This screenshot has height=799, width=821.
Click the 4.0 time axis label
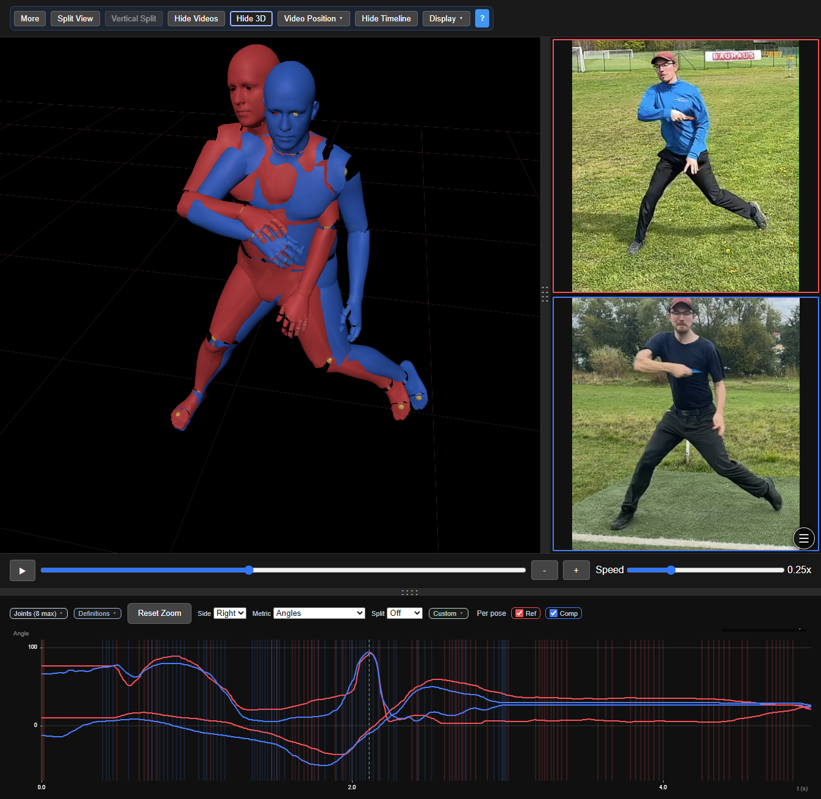point(663,787)
